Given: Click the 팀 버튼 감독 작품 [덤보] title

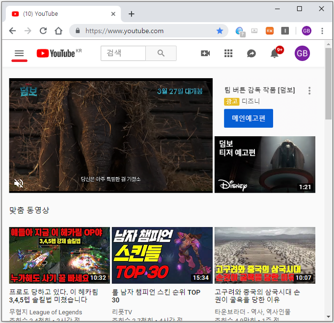Looking at the screenshot, I should click(260, 90).
